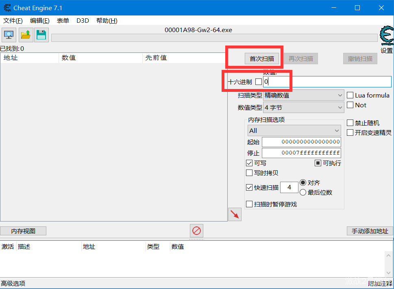Viewport: 394px width, 289px height.
Task: Enable the 开启变速精灵 checkbox
Action: [x=350, y=133]
